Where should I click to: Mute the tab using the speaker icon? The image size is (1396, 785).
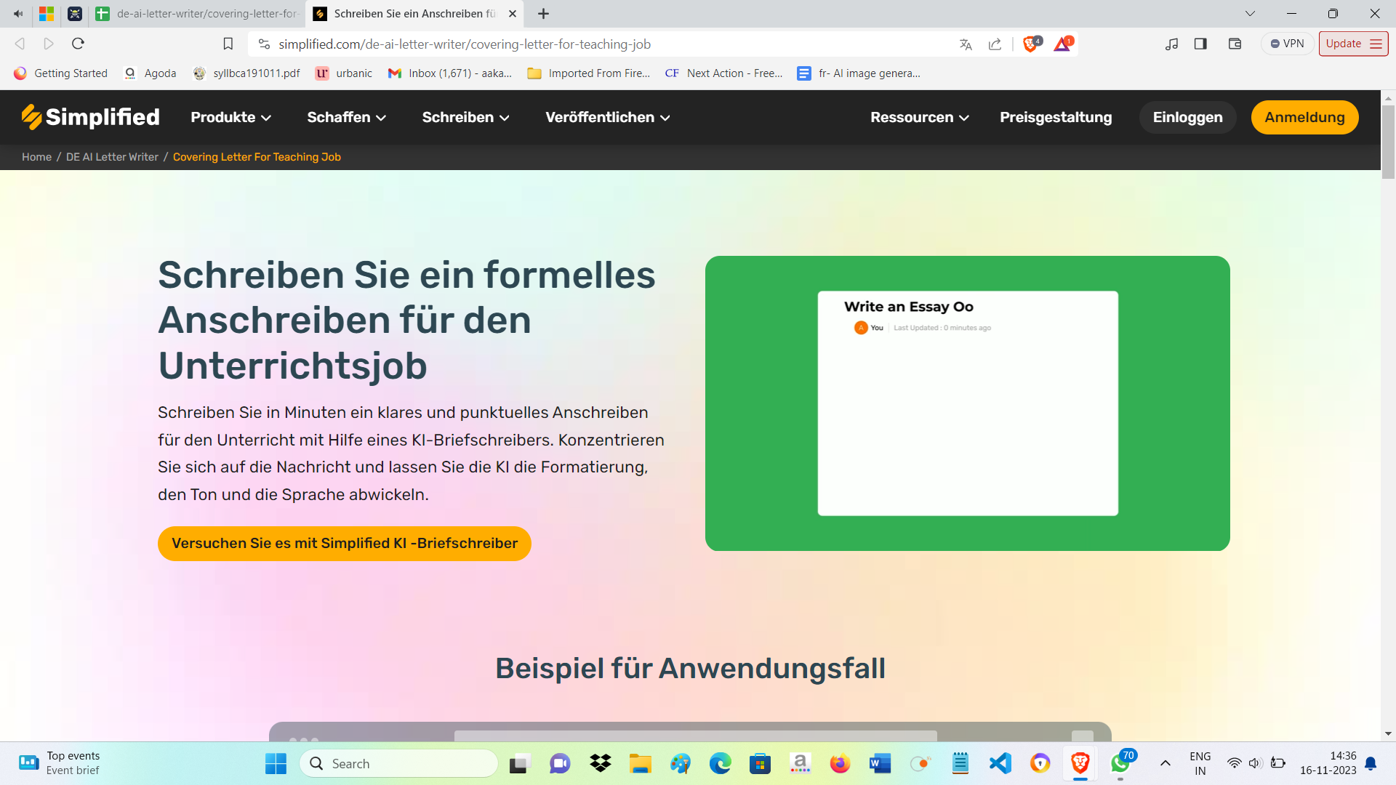(18, 13)
